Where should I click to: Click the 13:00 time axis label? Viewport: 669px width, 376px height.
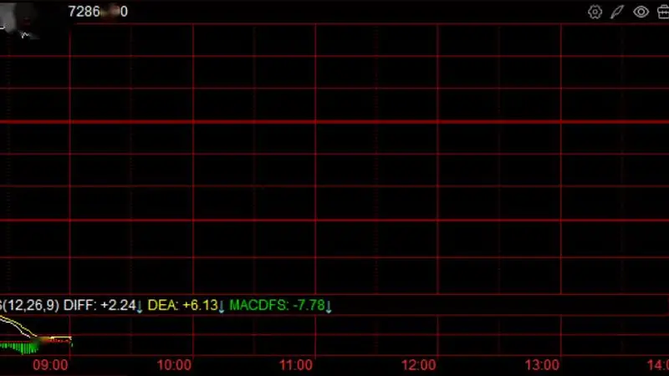(x=542, y=365)
